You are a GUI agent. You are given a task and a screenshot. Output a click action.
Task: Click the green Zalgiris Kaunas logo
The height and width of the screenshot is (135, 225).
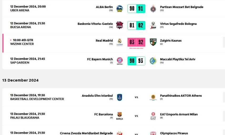(153, 42)
